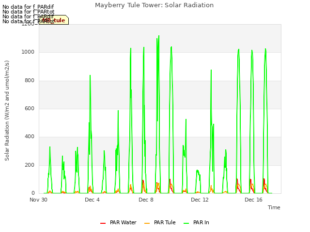
Task: Click the Dec 8 x-axis tick label
Action: click(x=146, y=200)
